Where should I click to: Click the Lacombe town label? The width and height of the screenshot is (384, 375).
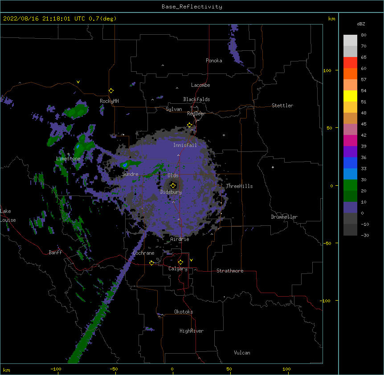click(200, 85)
